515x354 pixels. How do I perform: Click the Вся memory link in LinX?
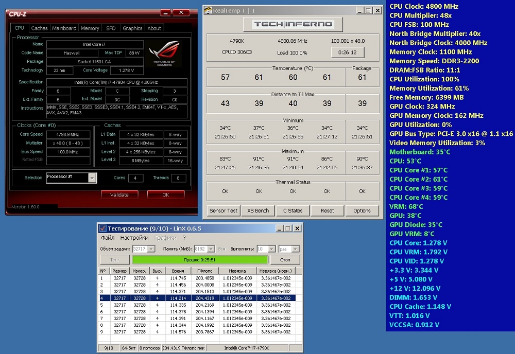(x=221, y=249)
